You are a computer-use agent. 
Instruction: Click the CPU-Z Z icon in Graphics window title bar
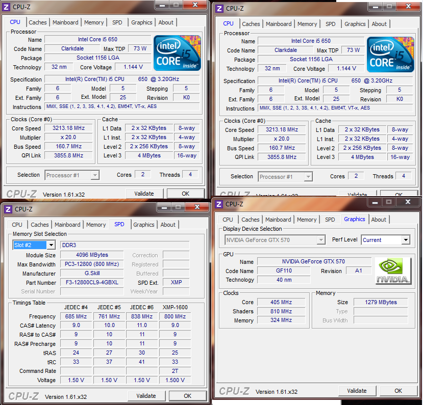coord(219,204)
